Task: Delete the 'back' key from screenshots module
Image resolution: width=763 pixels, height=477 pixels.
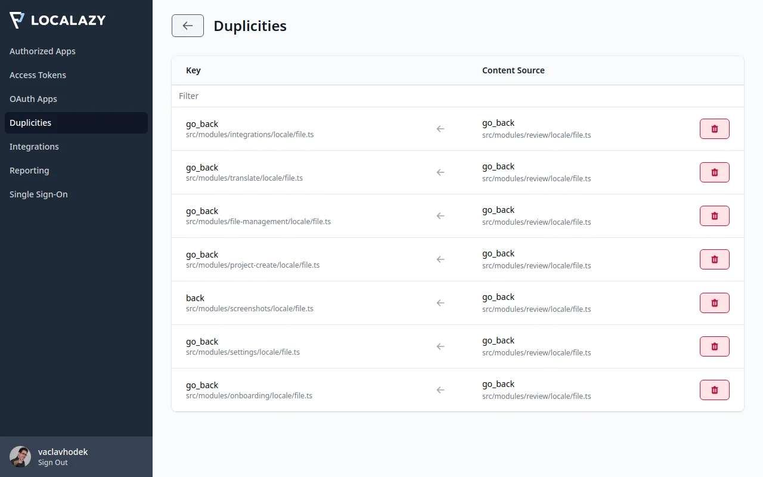Action: 714,302
